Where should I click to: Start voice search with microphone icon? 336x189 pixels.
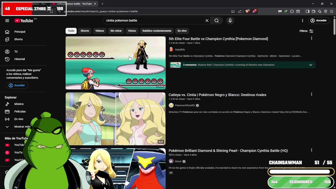(x=230, y=20)
